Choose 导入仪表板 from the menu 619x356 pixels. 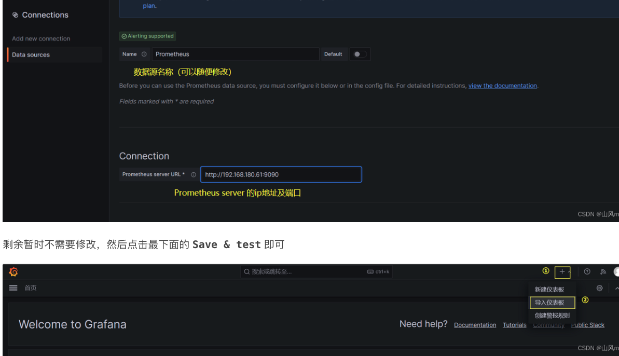pyautogui.click(x=552, y=303)
